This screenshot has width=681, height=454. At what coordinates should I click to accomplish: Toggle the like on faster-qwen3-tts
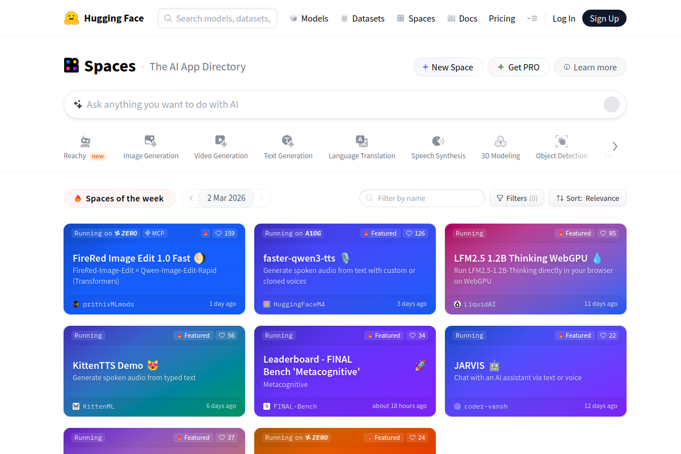(x=415, y=233)
